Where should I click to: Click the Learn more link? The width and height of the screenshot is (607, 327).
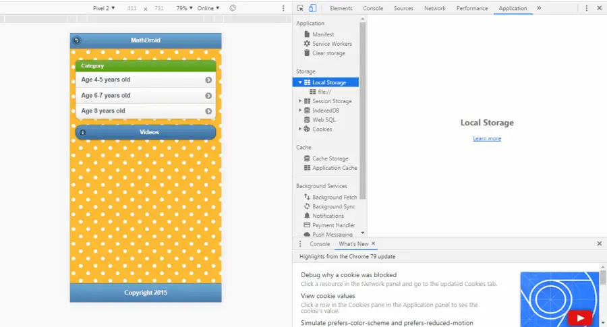[x=487, y=138]
